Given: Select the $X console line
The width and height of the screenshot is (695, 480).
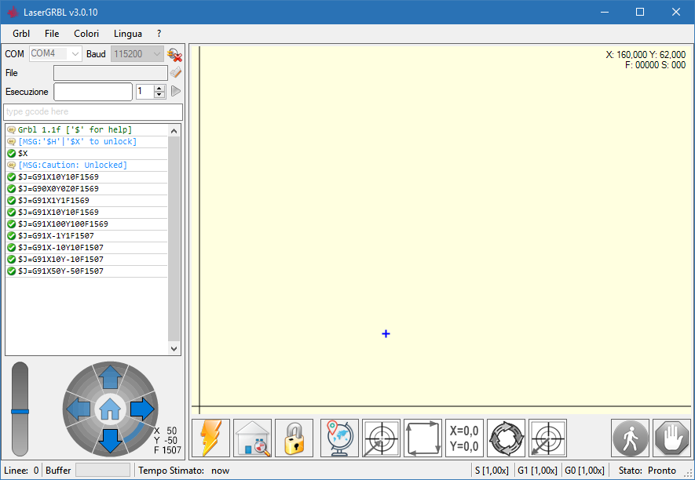Looking at the screenshot, I should [87, 153].
